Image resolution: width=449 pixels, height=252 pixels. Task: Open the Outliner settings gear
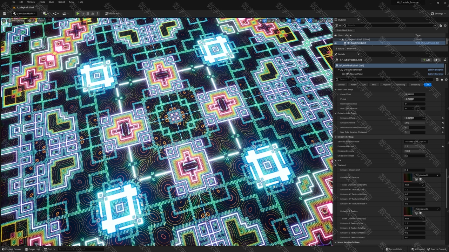point(445,26)
